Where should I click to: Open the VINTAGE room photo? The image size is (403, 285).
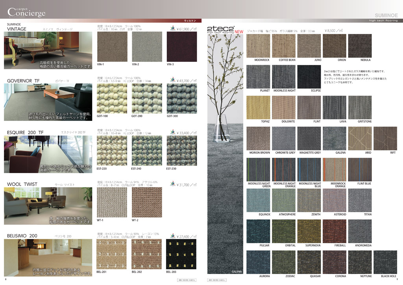click(48, 50)
